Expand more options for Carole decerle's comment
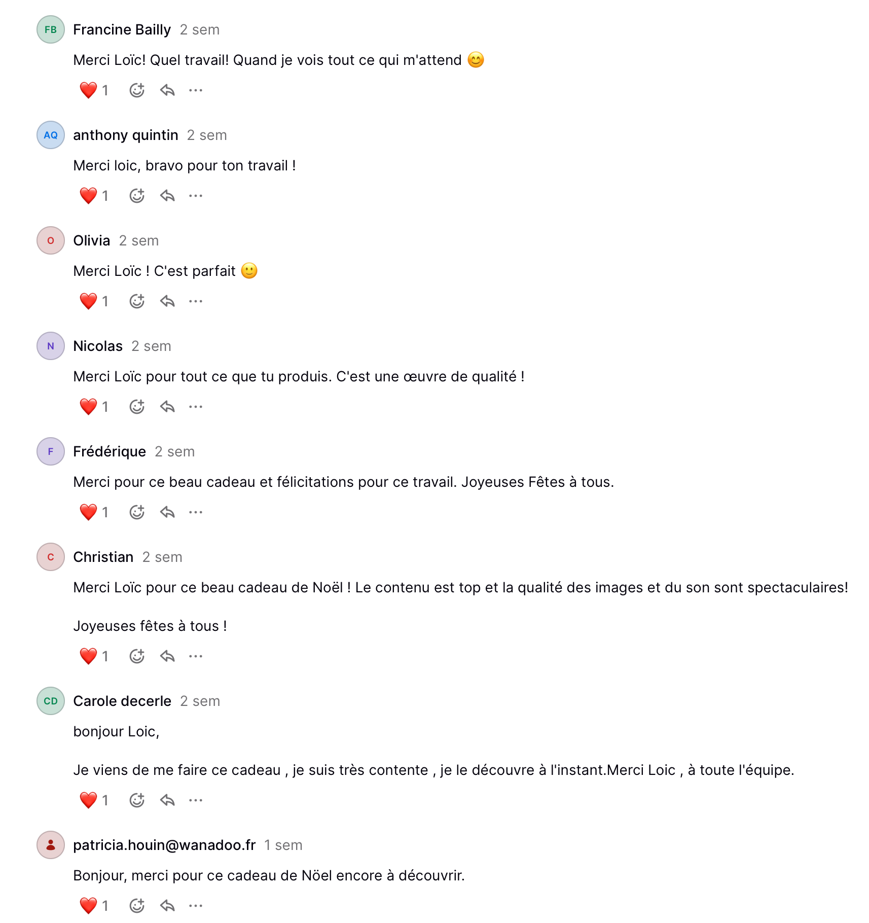Viewport: 869px width, 923px height. coord(196,800)
